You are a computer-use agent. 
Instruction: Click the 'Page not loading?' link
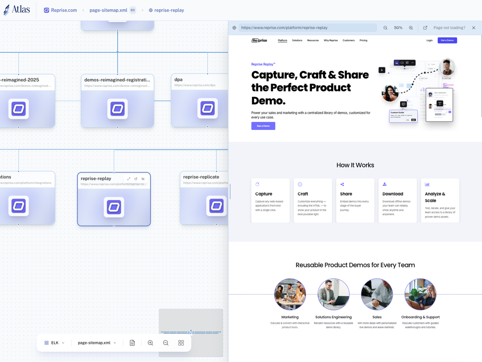coord(449,28)
